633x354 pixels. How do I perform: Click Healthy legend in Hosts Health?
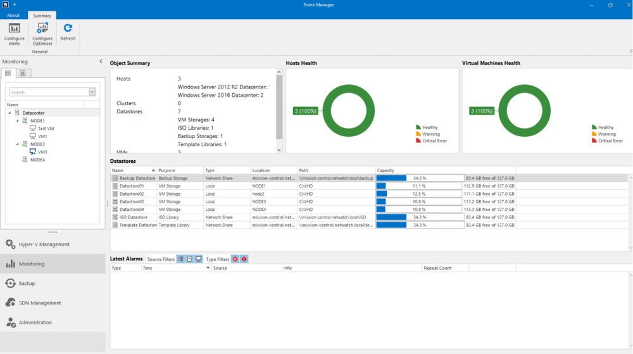coord(427,127)
